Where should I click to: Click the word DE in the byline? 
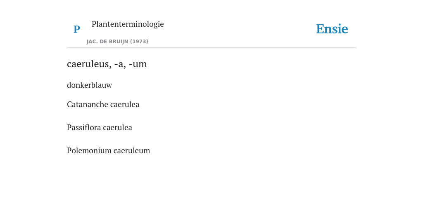(x=104, y=42)
